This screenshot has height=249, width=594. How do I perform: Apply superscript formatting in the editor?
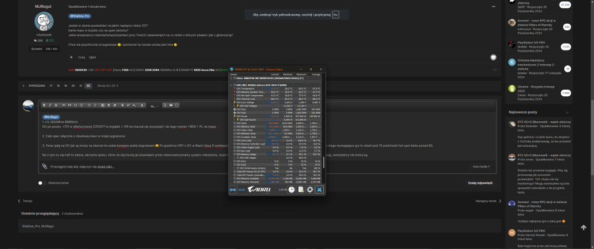pyautogui.click(x=128, y=105)
